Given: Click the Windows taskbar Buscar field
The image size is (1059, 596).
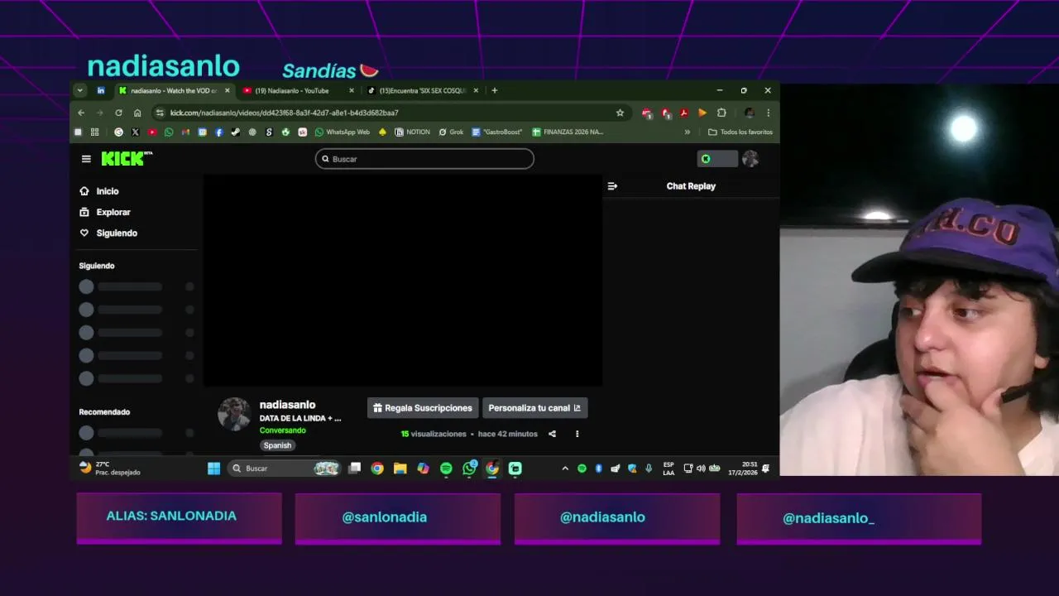Looking at the screenshot, I should [284, 469].
